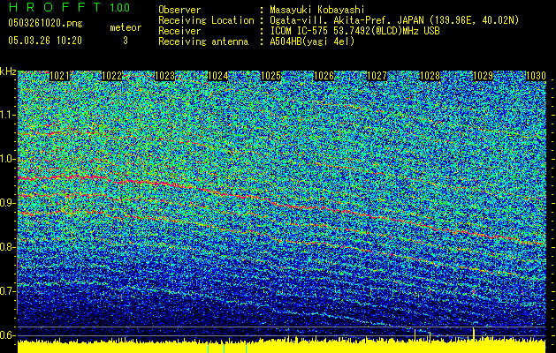The height and width of the screenshot is (353, 556).
Task: Click the observer name Masayuki Kobayashi
Action: pos(317,10)
